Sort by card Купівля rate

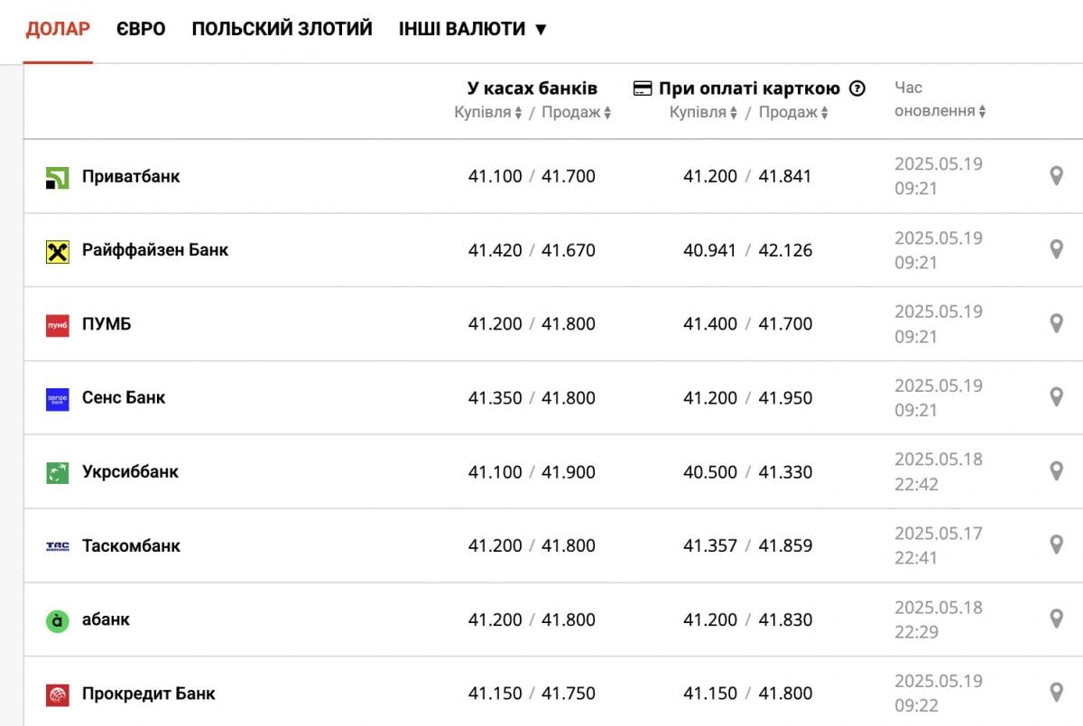tap(704, 113)
